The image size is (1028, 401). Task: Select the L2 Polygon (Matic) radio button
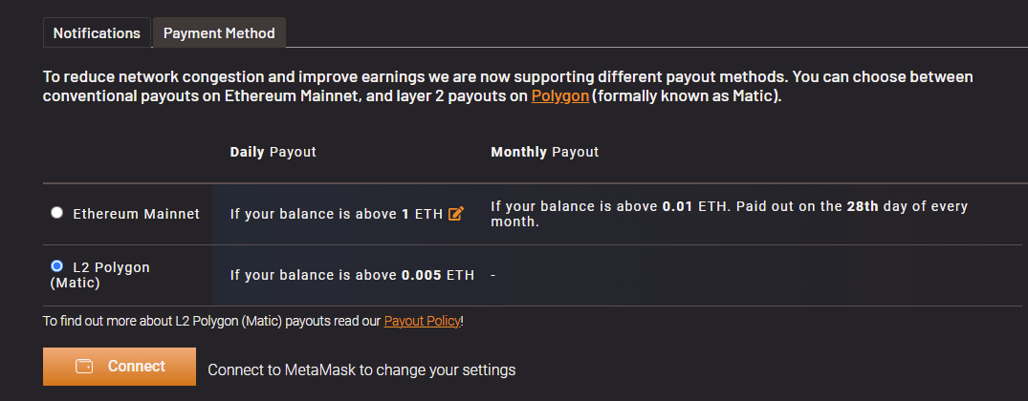tap(57, 266)
